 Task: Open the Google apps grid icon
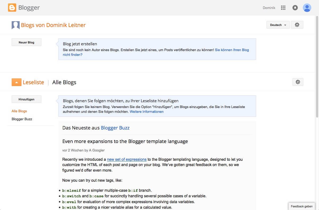point(283,7)
